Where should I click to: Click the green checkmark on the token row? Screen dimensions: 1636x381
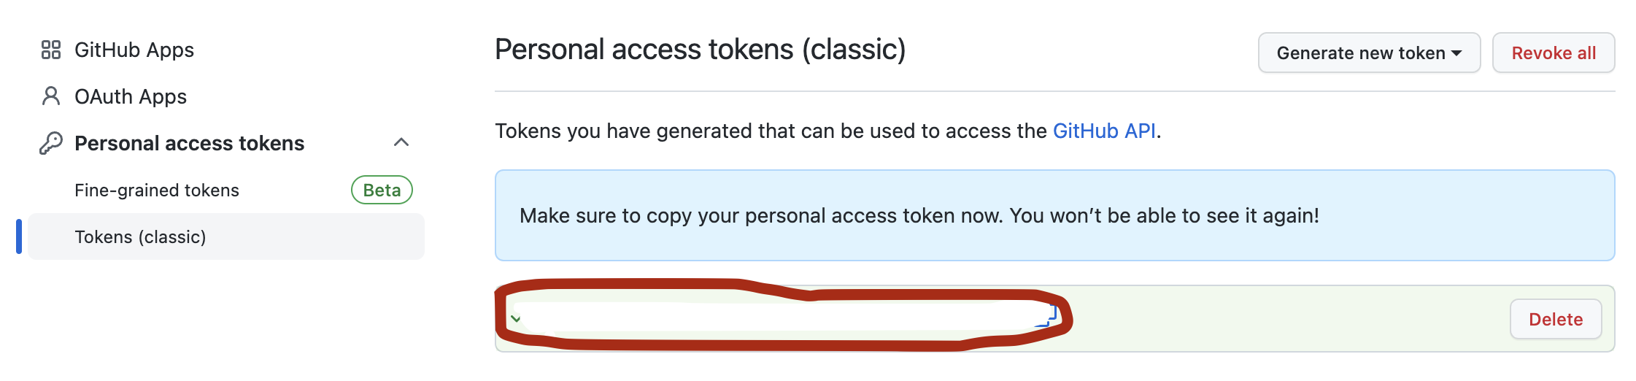coord(516,319)
